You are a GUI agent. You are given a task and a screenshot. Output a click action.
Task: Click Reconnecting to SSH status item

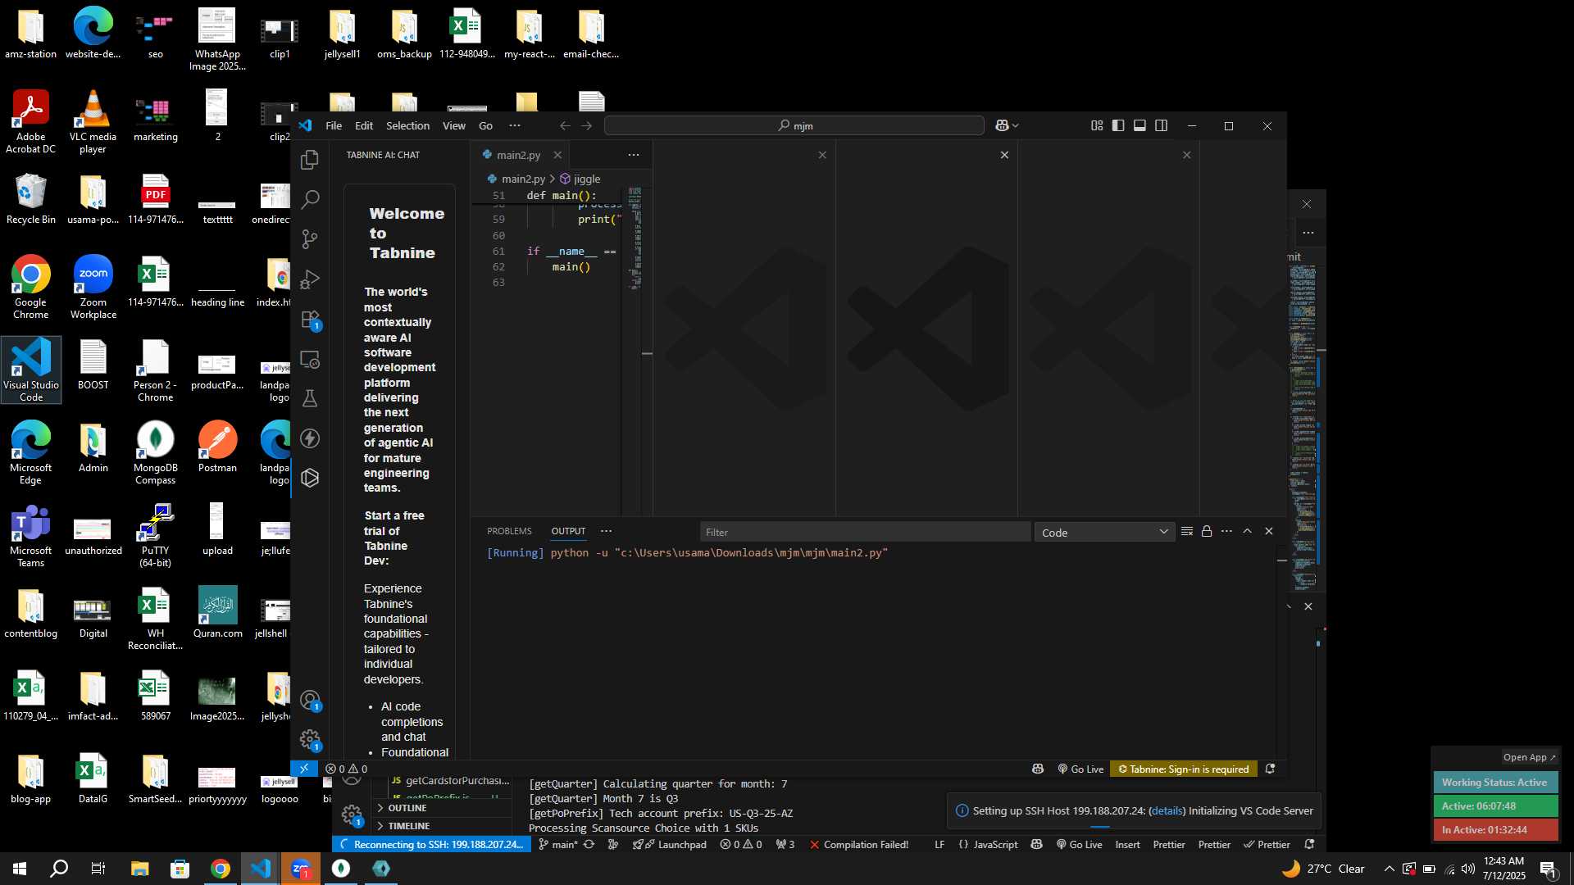tap(431, 844)
